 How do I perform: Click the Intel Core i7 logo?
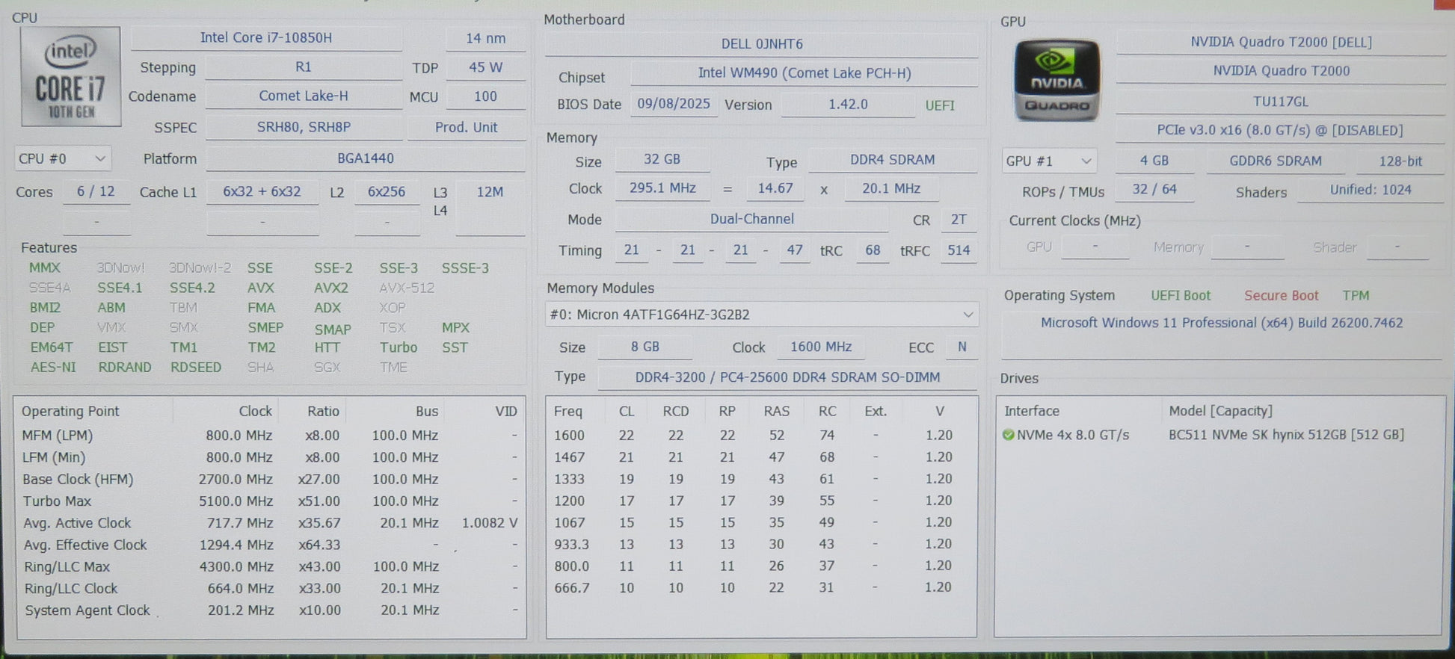tap(71, 77)
